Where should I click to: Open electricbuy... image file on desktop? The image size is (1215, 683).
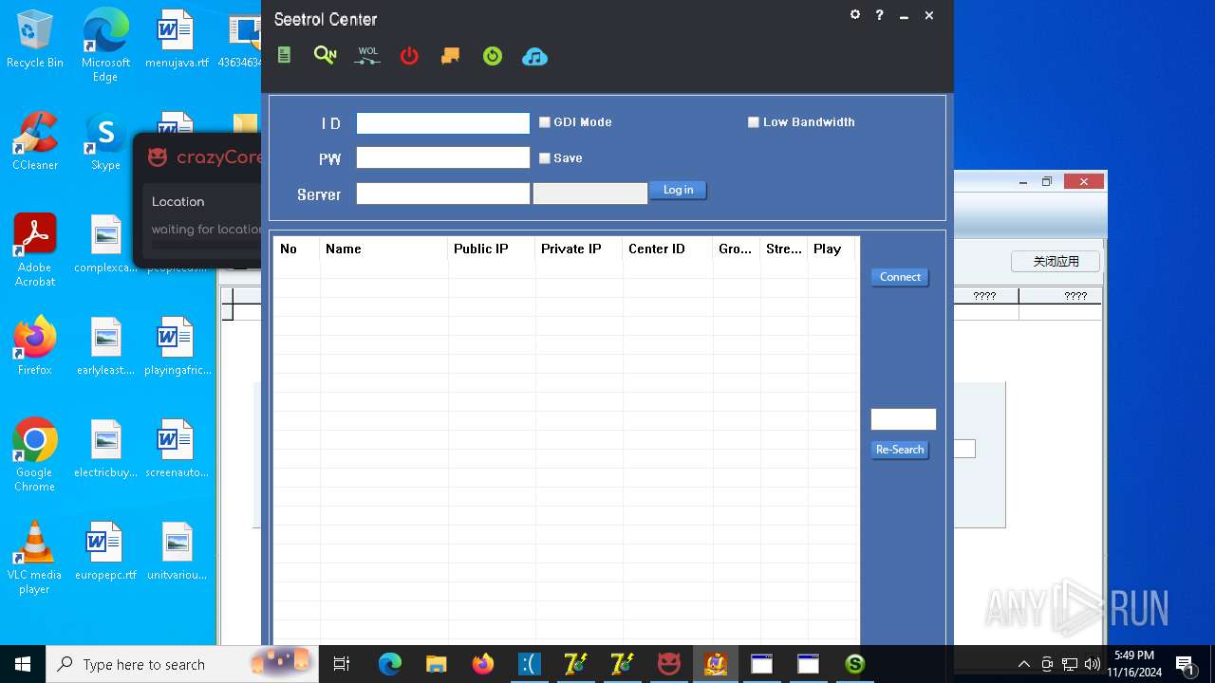pyautogui.click(x=105, y=449)
